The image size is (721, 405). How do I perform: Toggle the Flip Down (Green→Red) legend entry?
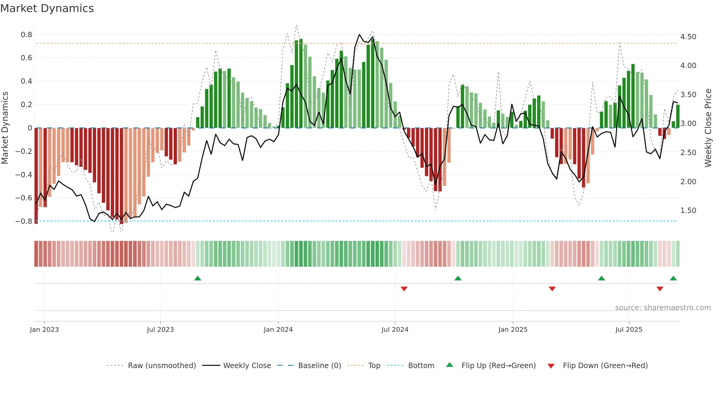point(598,365)
